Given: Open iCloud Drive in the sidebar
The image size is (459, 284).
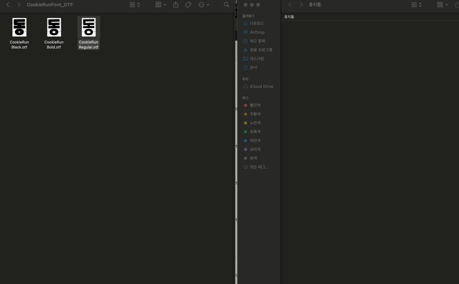Looking at the screenshot, I should click(x=259, y=86).
